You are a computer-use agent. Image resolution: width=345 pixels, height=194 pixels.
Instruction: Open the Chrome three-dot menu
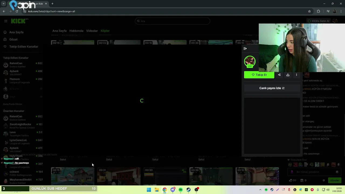[341, 11]
